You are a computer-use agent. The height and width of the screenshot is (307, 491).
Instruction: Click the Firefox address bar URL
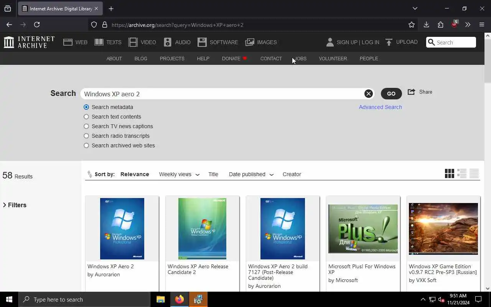pyautogui.click(x=178, y=25)
